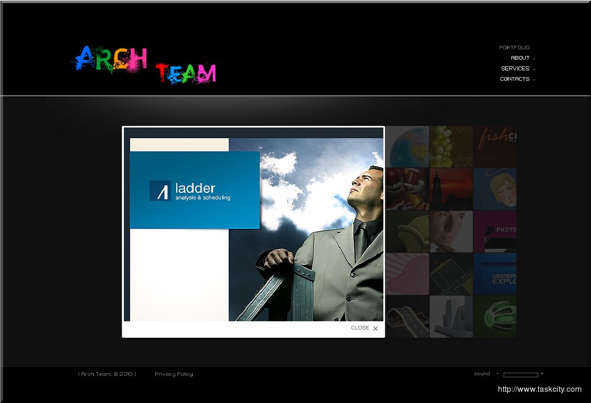
Task: Open the green grapes thumbnail
Action: [451, 146]
